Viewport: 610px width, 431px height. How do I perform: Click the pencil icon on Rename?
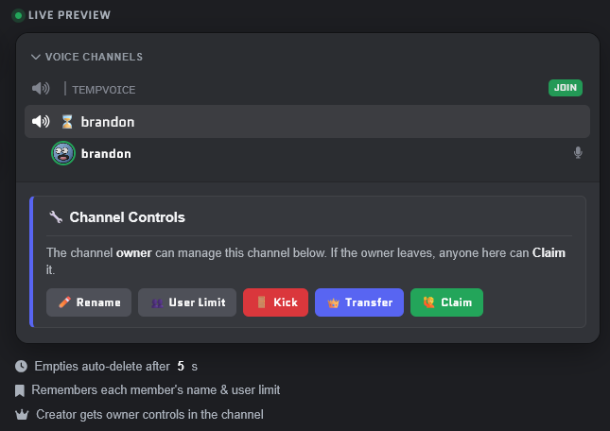point(64,302)
